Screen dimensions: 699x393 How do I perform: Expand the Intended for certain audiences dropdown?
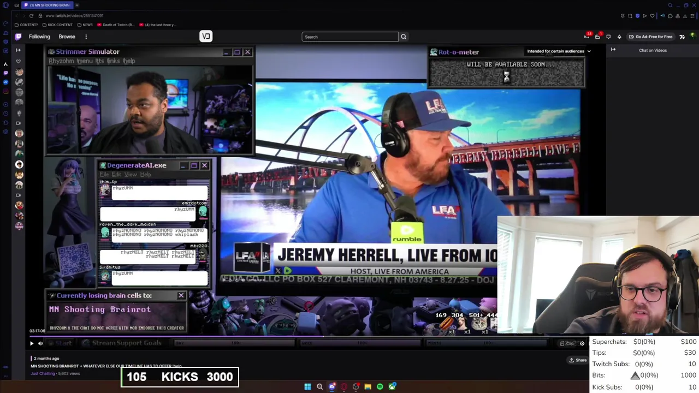click(559, 51)
